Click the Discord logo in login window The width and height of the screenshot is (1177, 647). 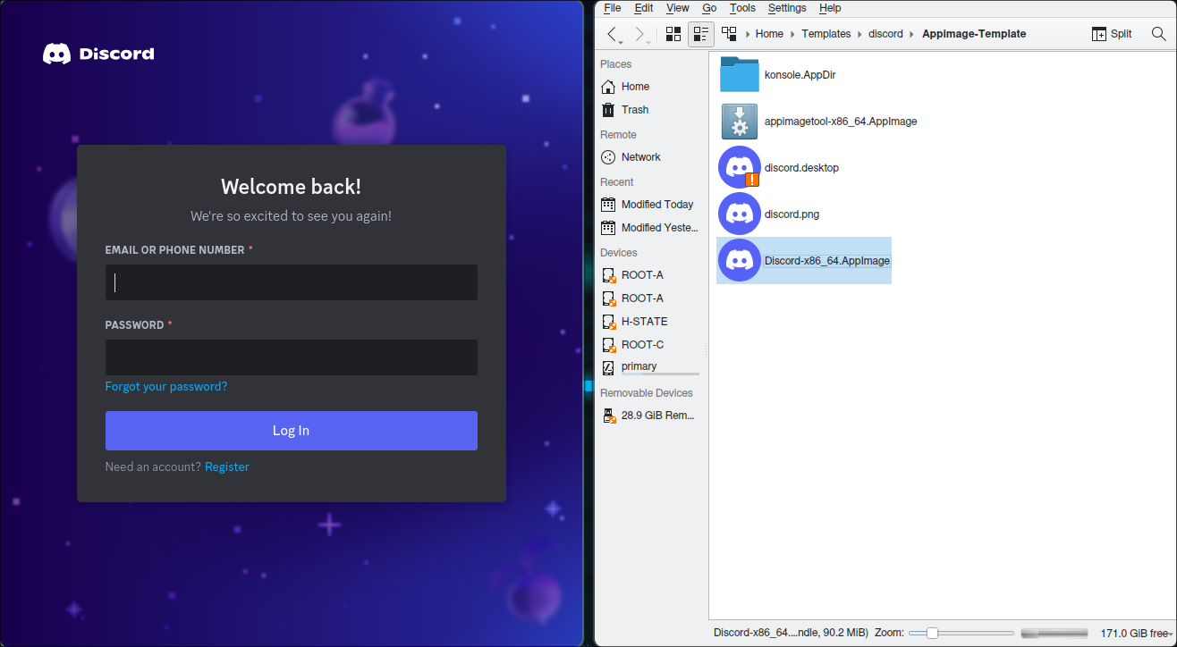[x=98, y=54]
